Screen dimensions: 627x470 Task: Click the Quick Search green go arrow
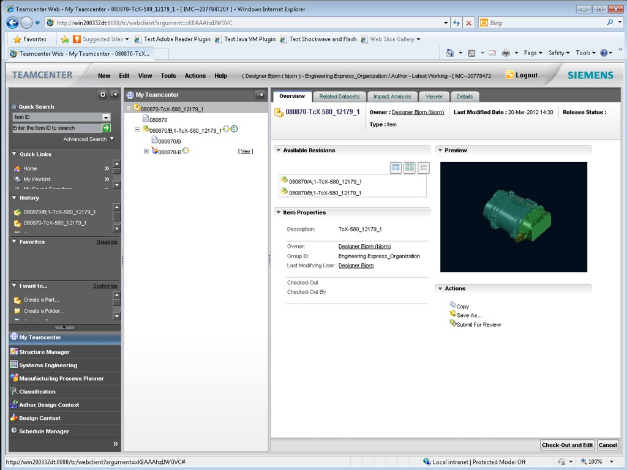pos(106,128)
